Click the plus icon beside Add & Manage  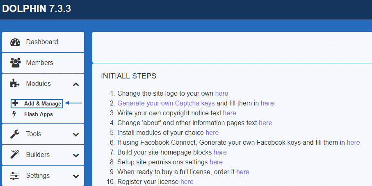(15, 103)
